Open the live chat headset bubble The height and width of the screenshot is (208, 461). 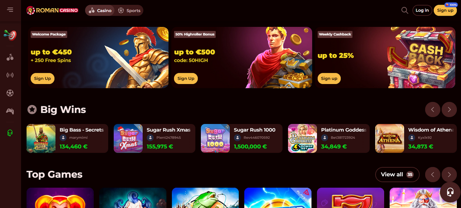pos(450,192)
